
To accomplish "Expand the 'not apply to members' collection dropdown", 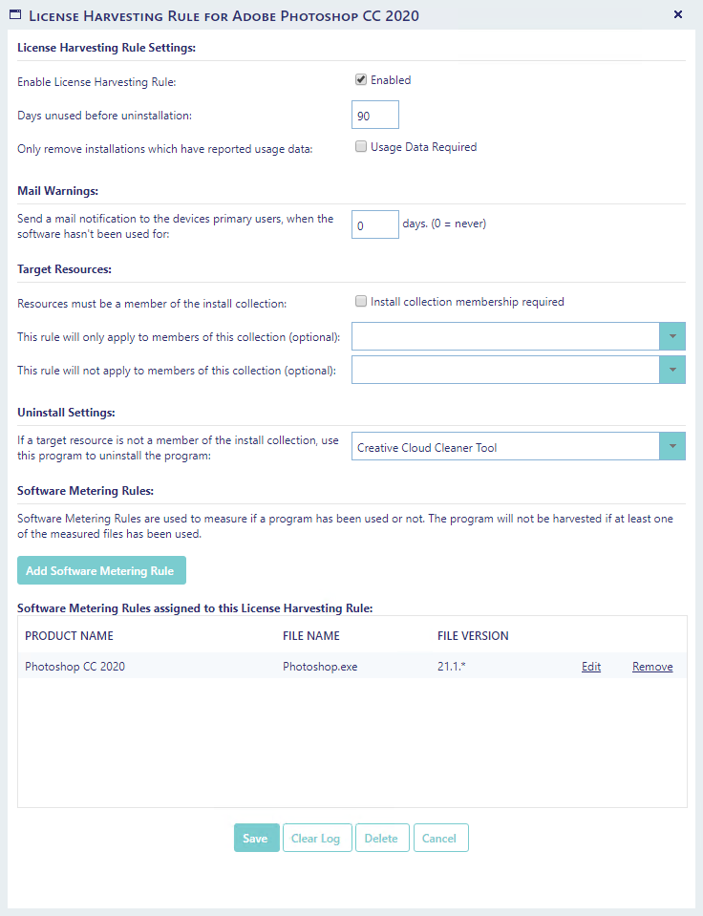I will pyautogui.click(x=671, y=370).
